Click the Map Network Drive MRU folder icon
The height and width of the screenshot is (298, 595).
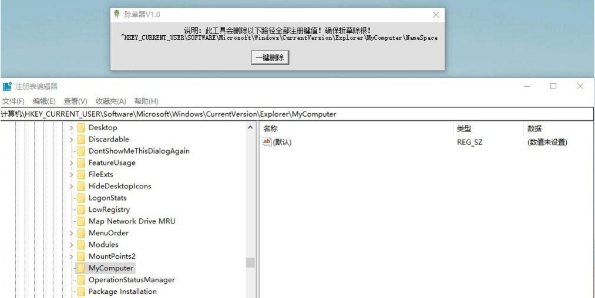pyautogui.click(x=81, y=221)
